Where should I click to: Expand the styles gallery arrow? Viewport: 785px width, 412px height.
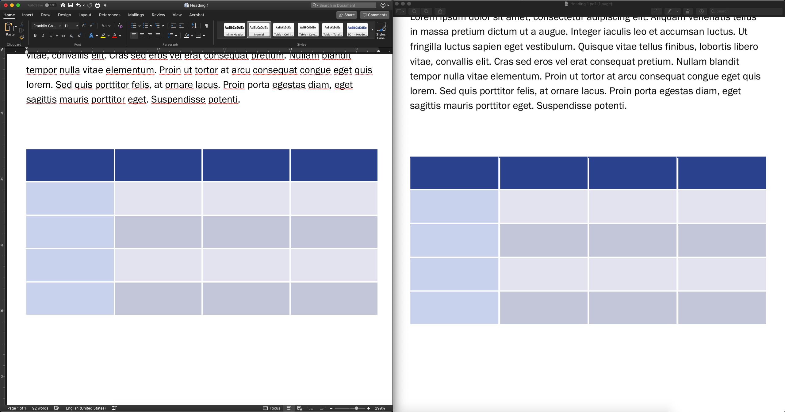click(372, 30)
